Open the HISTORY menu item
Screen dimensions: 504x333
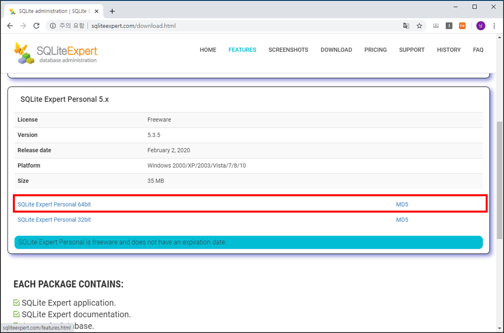[449, 50]
